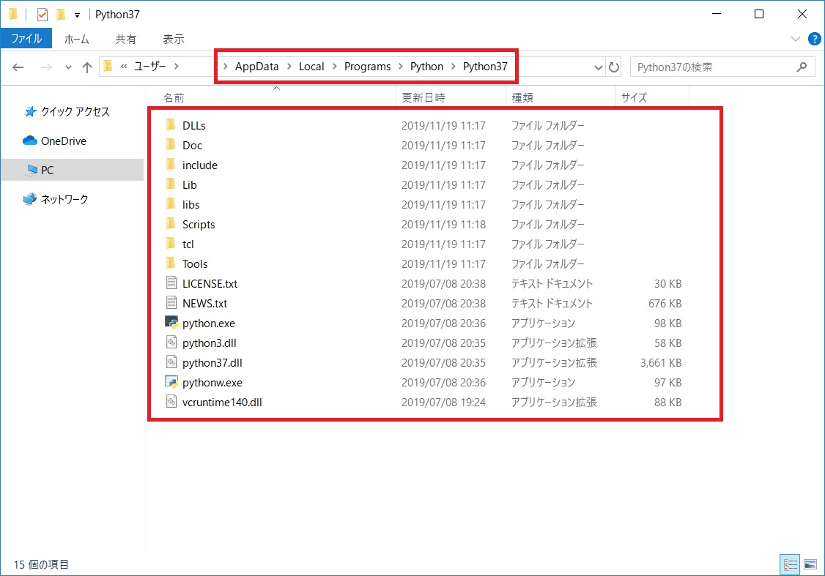Screen dimensions: 825x576
Task: Click the アプリケーション type of python.exe
Action: pyautogui.click(x=543, y=323)
